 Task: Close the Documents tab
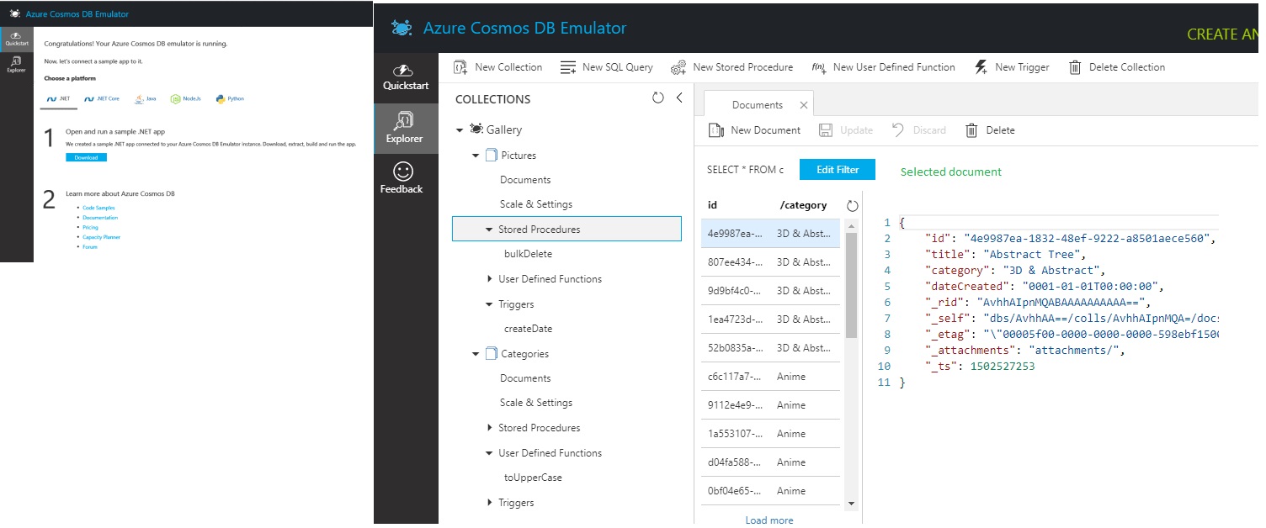(804, 105)
